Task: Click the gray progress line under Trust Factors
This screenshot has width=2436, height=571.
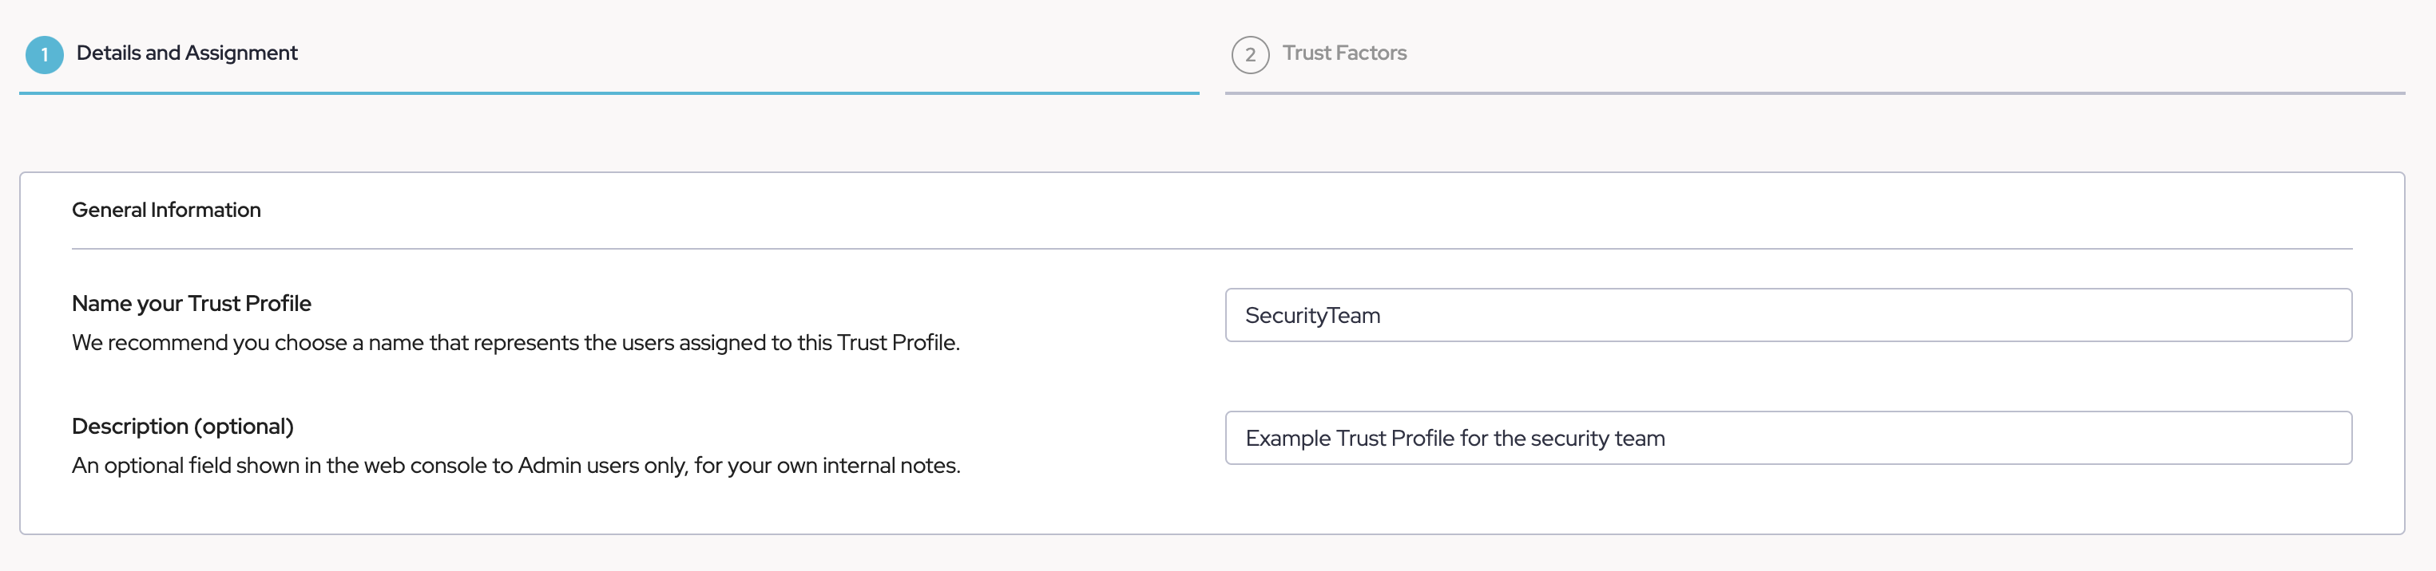Action: (x=1814, y=93)
